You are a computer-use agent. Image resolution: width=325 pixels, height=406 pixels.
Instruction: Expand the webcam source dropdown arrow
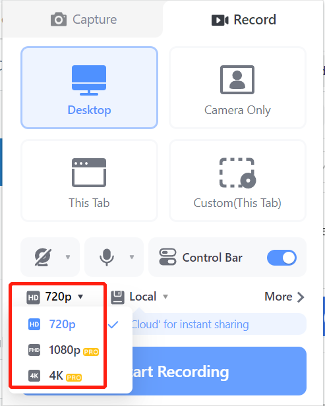tap(68, 257)
